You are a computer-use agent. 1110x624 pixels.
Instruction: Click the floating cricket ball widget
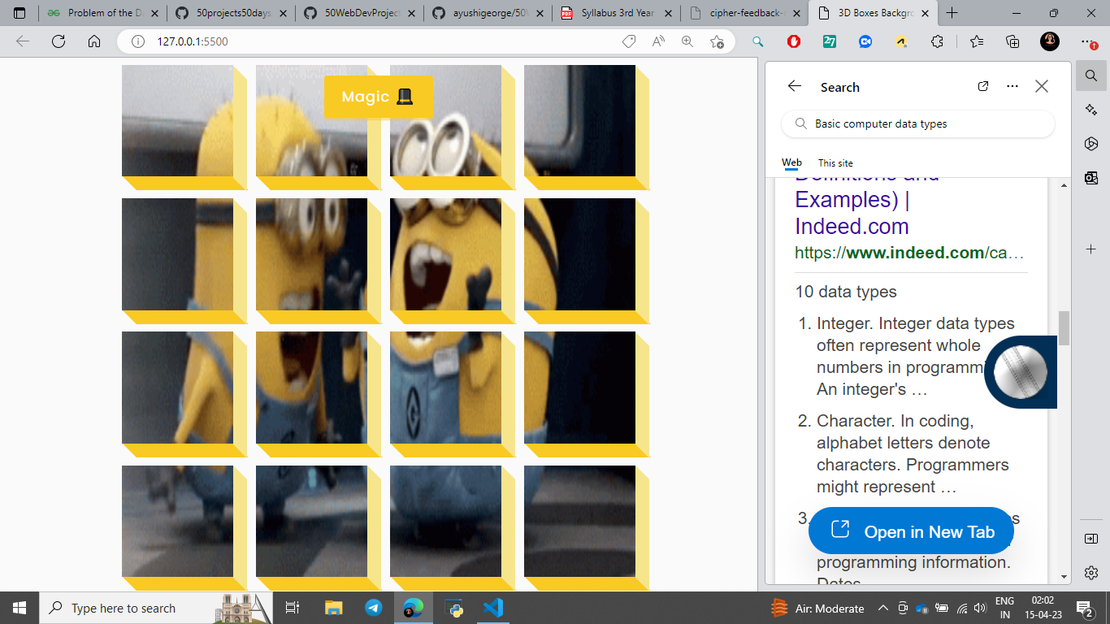tap(1021, 372)
